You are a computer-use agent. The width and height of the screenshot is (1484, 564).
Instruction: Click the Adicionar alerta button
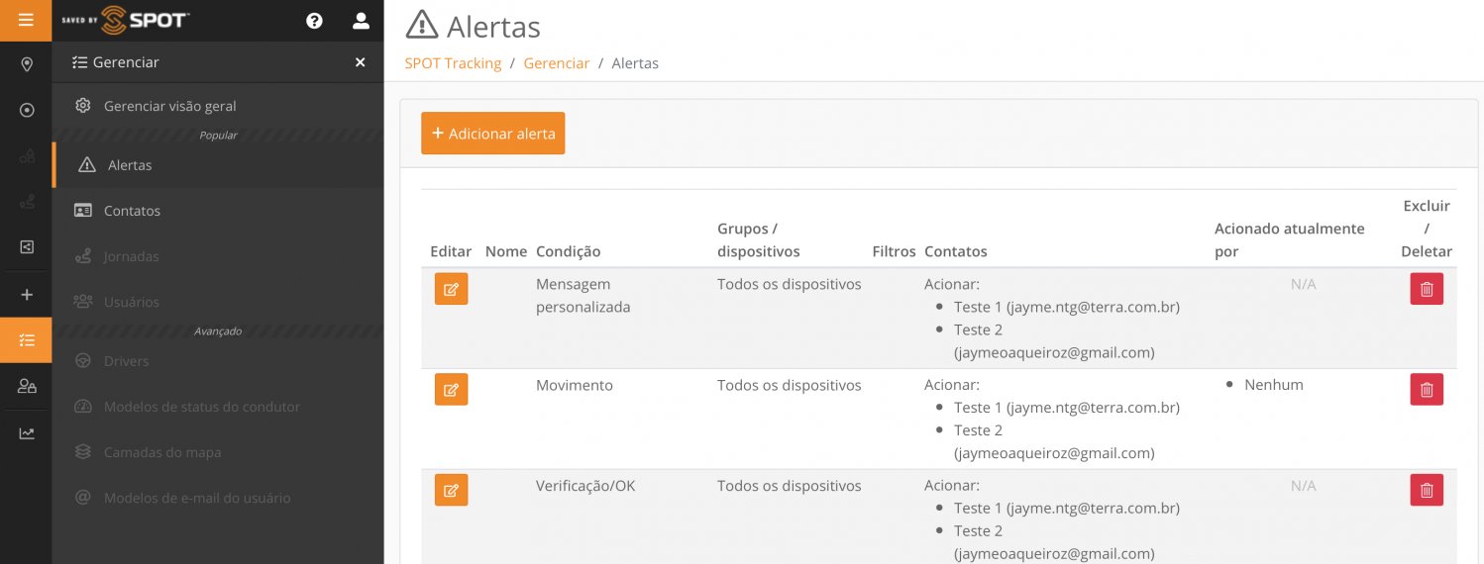(492, 134)
